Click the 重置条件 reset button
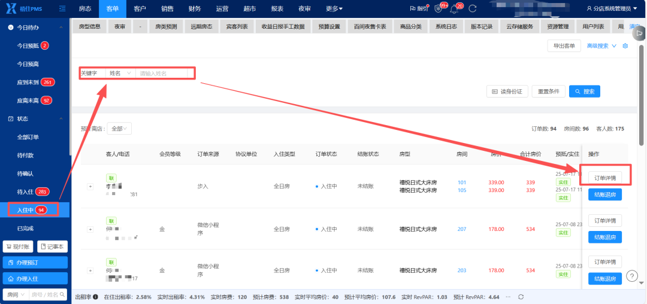The image size is (647, 304). pos(548,92)
